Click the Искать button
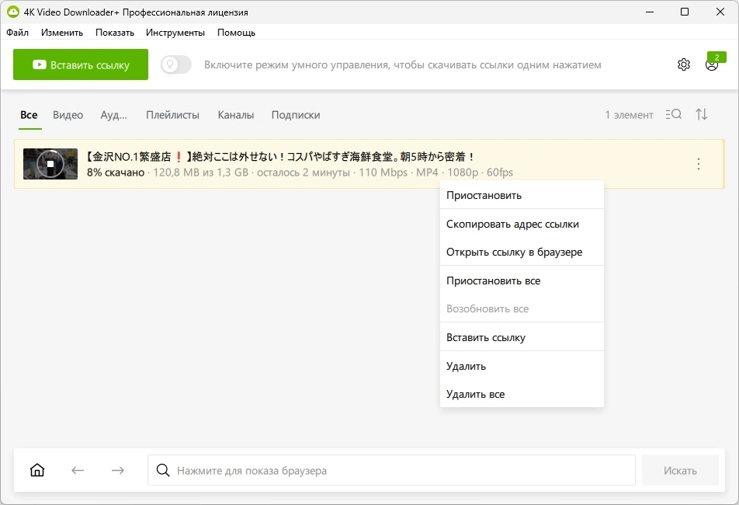This screenshot has height=505, width=739. [x=680, y=470]
